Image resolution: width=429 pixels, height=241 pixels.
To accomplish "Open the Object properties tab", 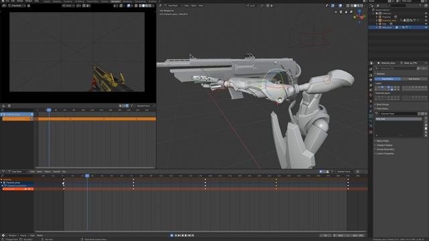I will click(371, 101).
